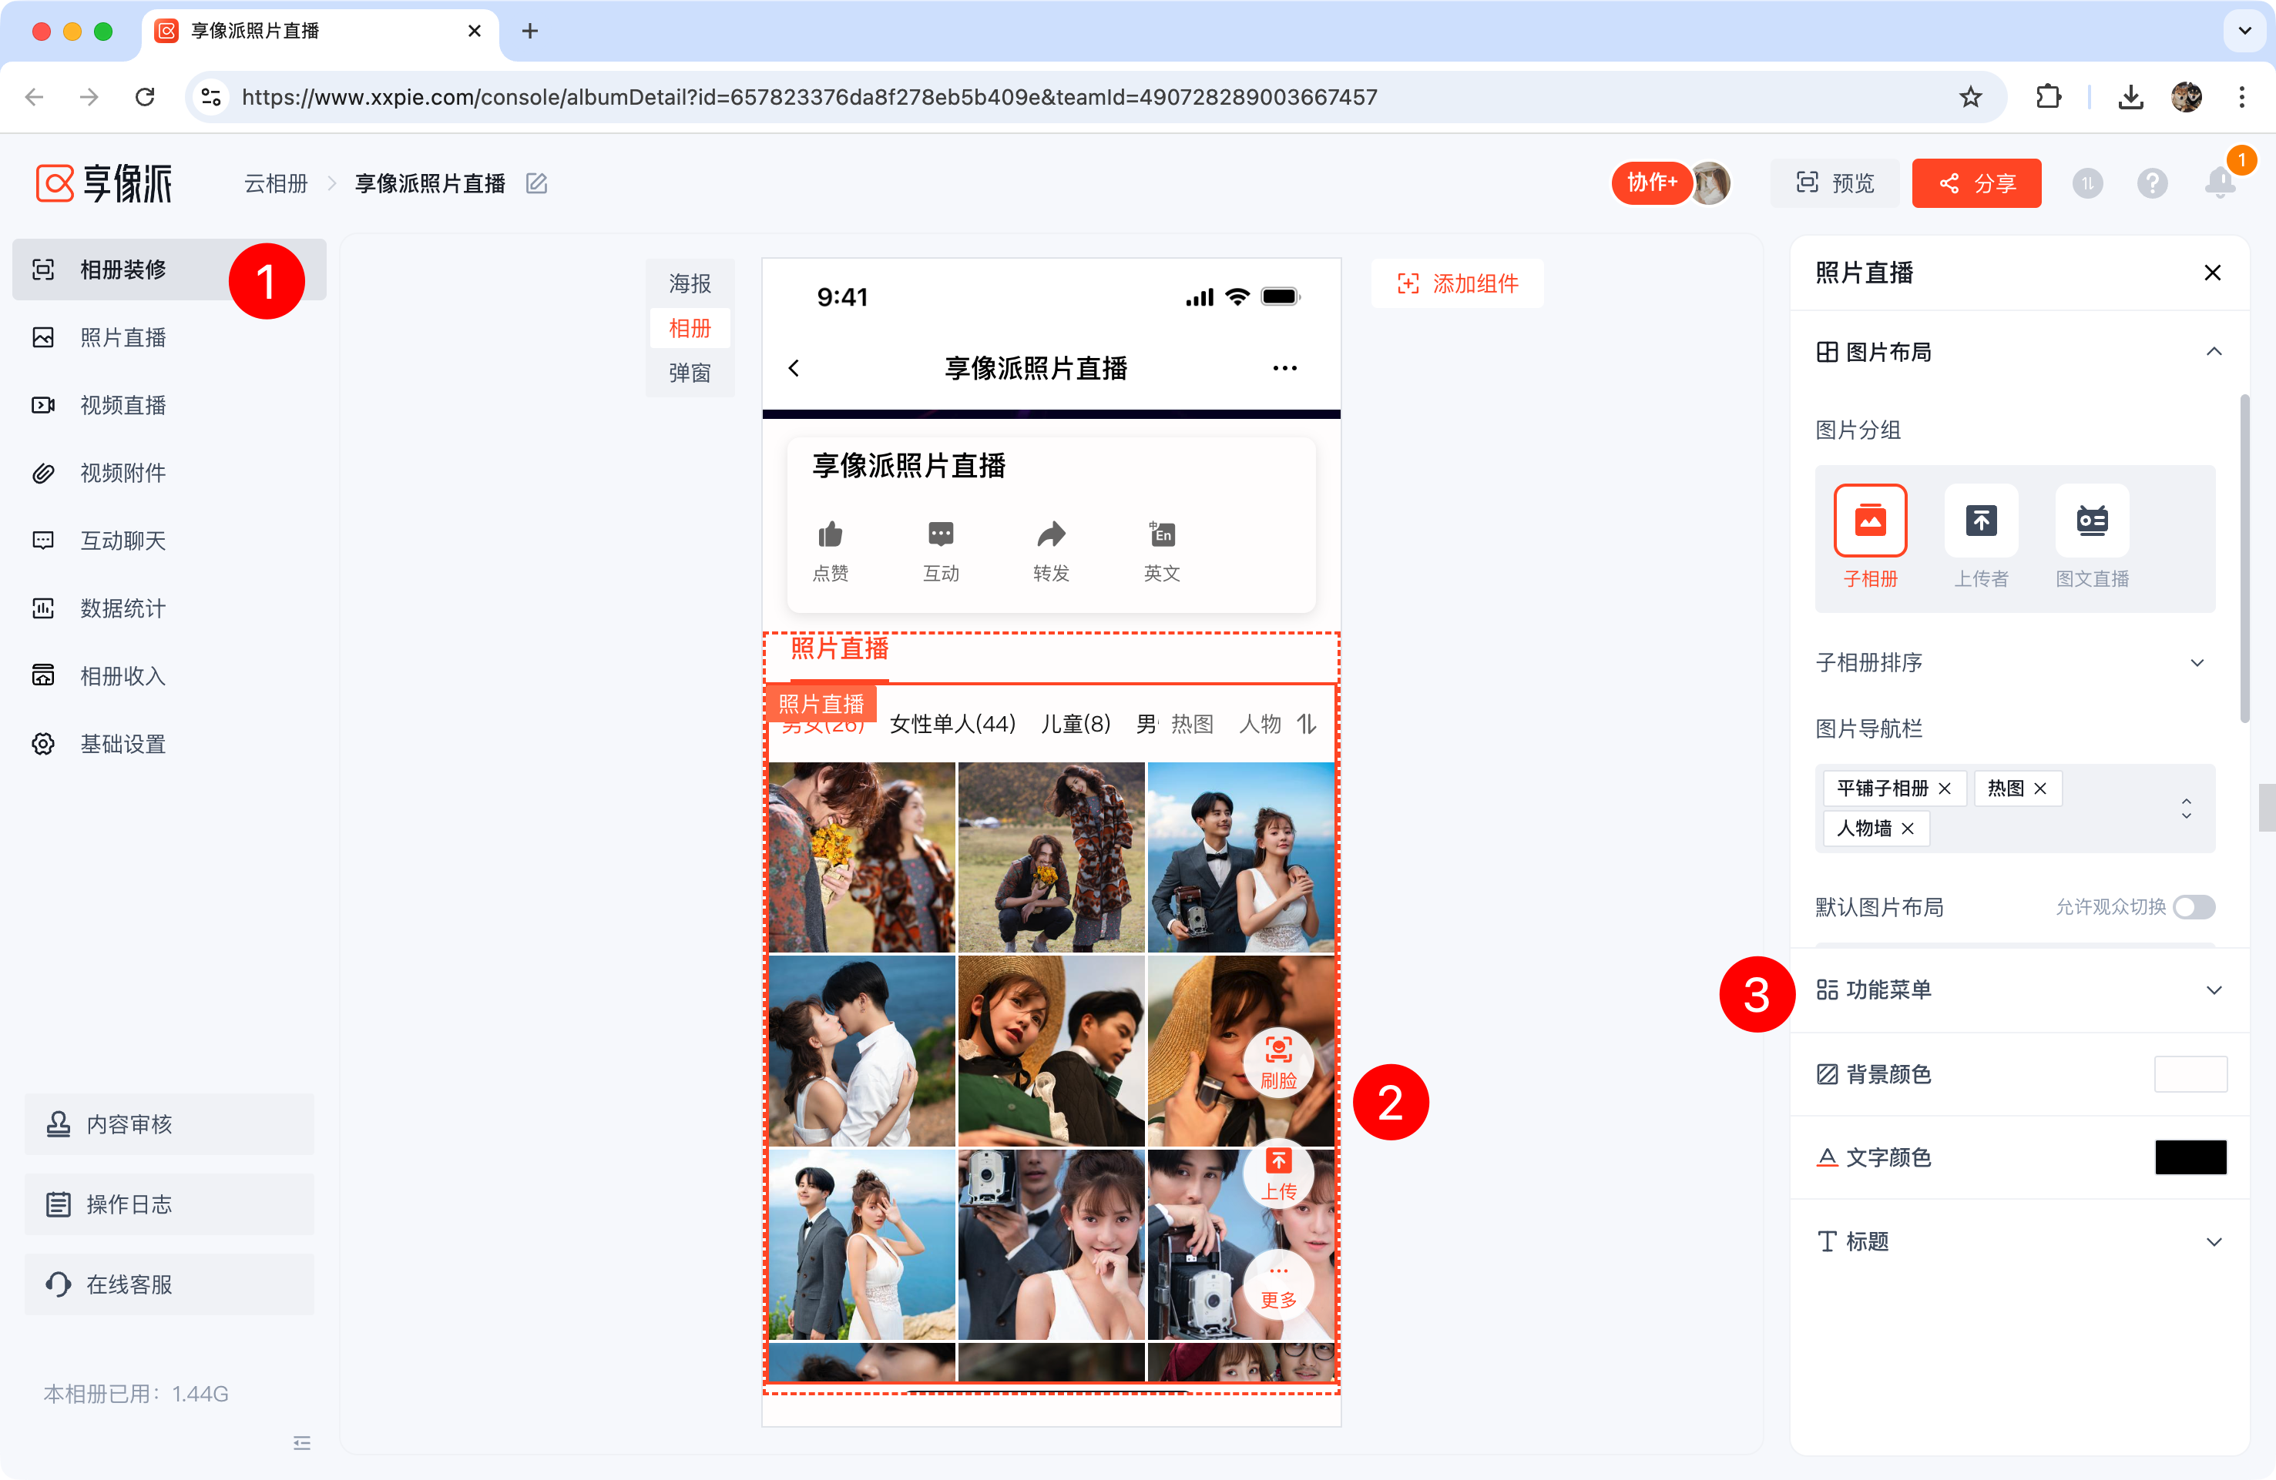The height and width of the screenshot is (1480, 2276).
Task: Click the 英文 language switch icon
Action: [x=1161, y=535]
